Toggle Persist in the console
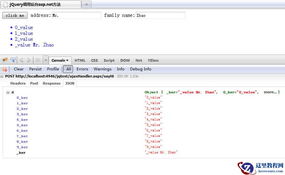The height and width of the screenshot is (175, 285). tap(35, 69)
